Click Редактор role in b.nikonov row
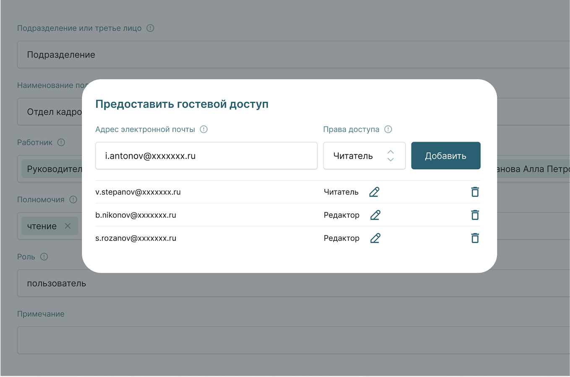Screen dimensions: 570x377 (x=342, y=215)
